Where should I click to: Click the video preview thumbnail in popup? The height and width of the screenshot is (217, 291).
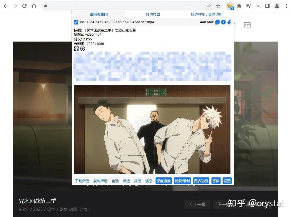coord(152,129)
